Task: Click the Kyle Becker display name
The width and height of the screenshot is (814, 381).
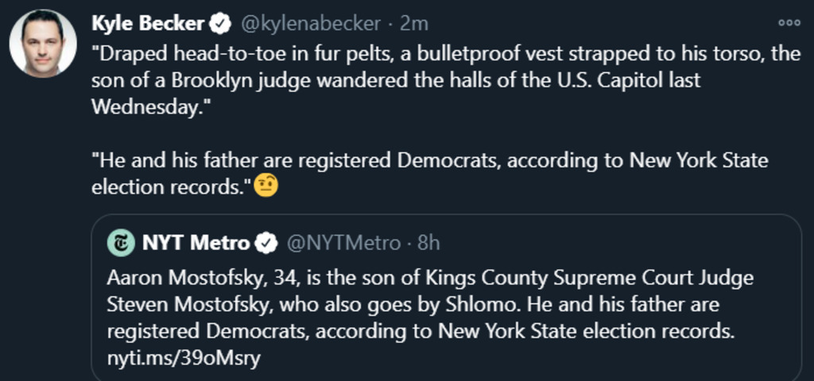Action: (x=149, y=24)
